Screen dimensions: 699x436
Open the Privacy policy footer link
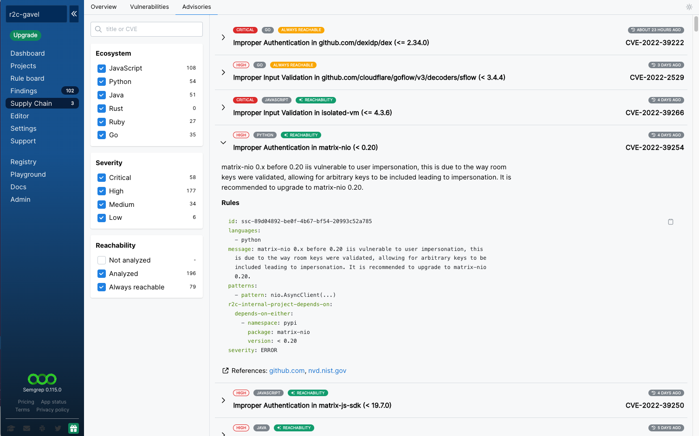(53, 410)
